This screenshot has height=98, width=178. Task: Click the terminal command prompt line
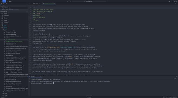click(x=42, y=83)
